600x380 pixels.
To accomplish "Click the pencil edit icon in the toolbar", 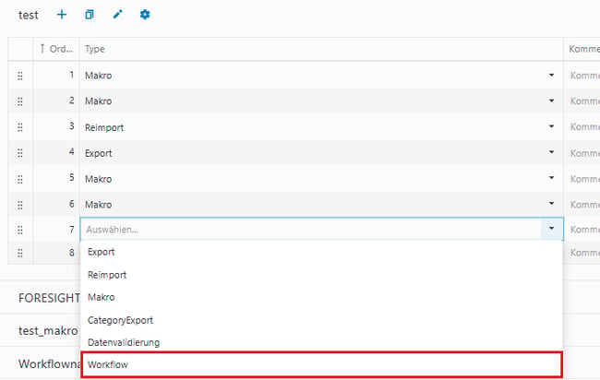I will click(x=117, y=15).
